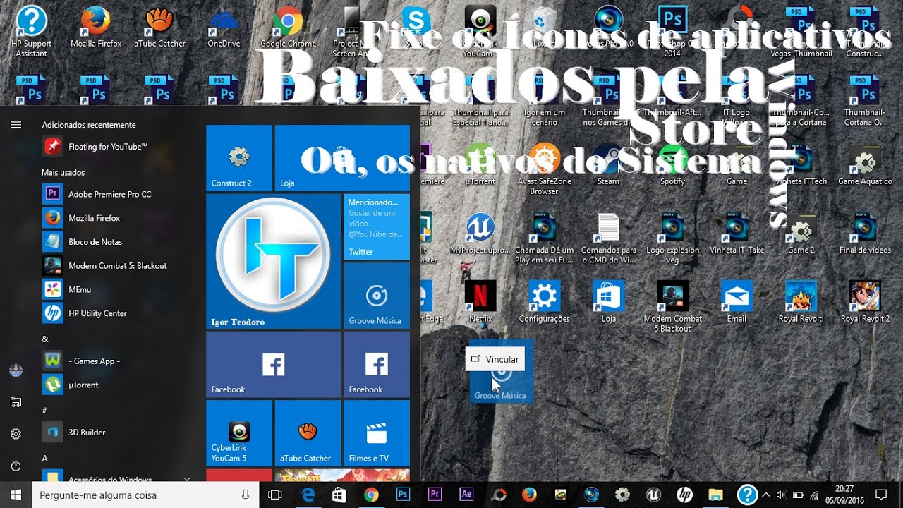Open Microsoft Edge from taskbar

(308, 495)
